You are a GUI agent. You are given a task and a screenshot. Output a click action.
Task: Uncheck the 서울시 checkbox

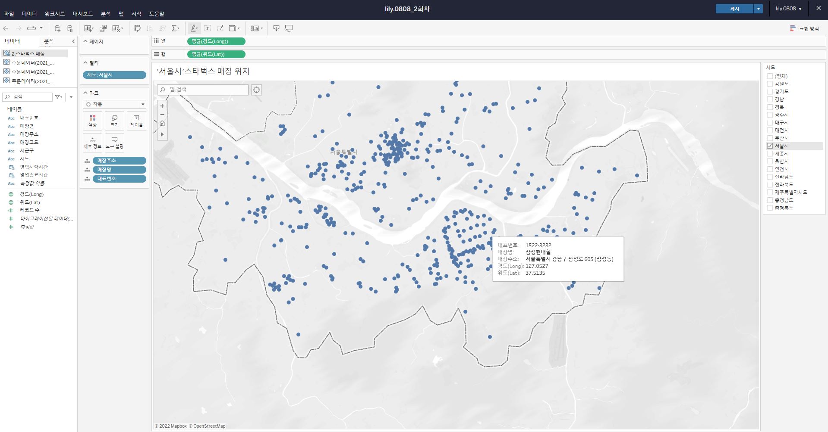[x=770, y=146]
